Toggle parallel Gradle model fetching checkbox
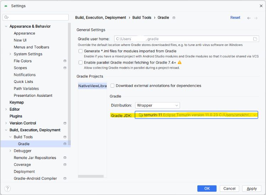Viewport: 266px width, 195px height. click(x=81, y=63)
